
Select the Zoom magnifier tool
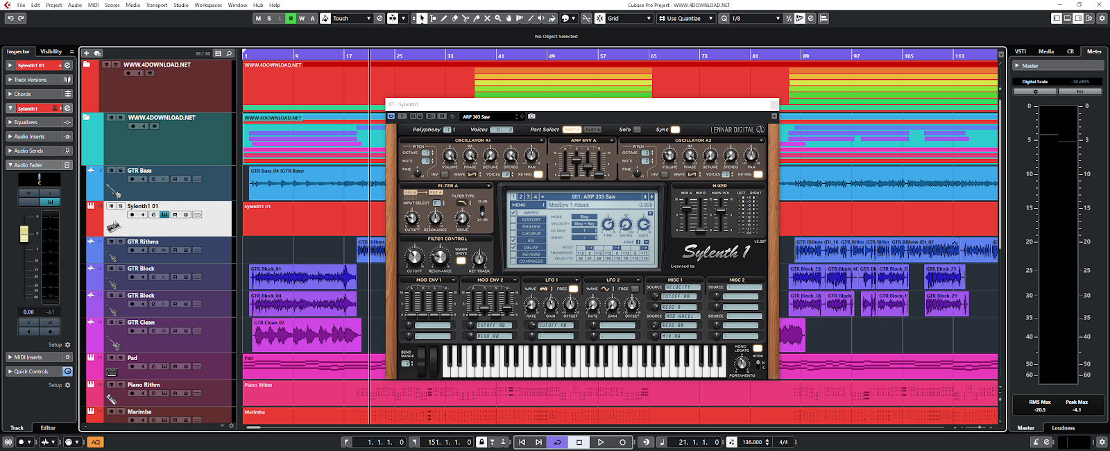[498, 18]
